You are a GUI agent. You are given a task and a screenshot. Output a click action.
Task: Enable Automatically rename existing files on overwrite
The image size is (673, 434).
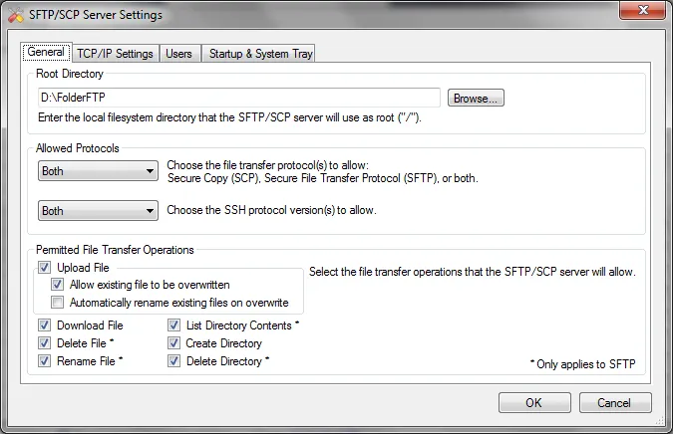coord(58,302)
